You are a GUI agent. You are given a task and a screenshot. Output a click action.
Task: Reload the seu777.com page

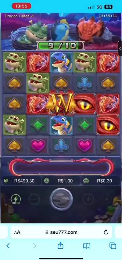[x=106, y=232]
